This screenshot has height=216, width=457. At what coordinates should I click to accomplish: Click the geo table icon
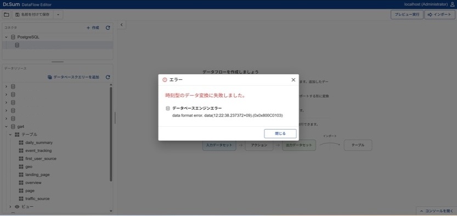pyautogui.click(x=21, y=167)
